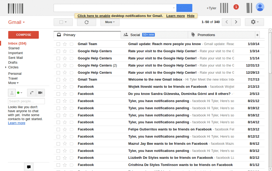Click the +Tyler profile link
Image resolution: width=272 pixels, height=171 pixels.
[211, 8]
